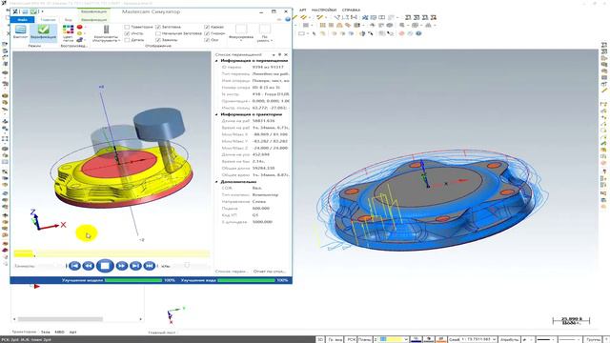Click the blue shape icon below yellow disc
Viewport: 610px width, 343px height.
(80, 40)
